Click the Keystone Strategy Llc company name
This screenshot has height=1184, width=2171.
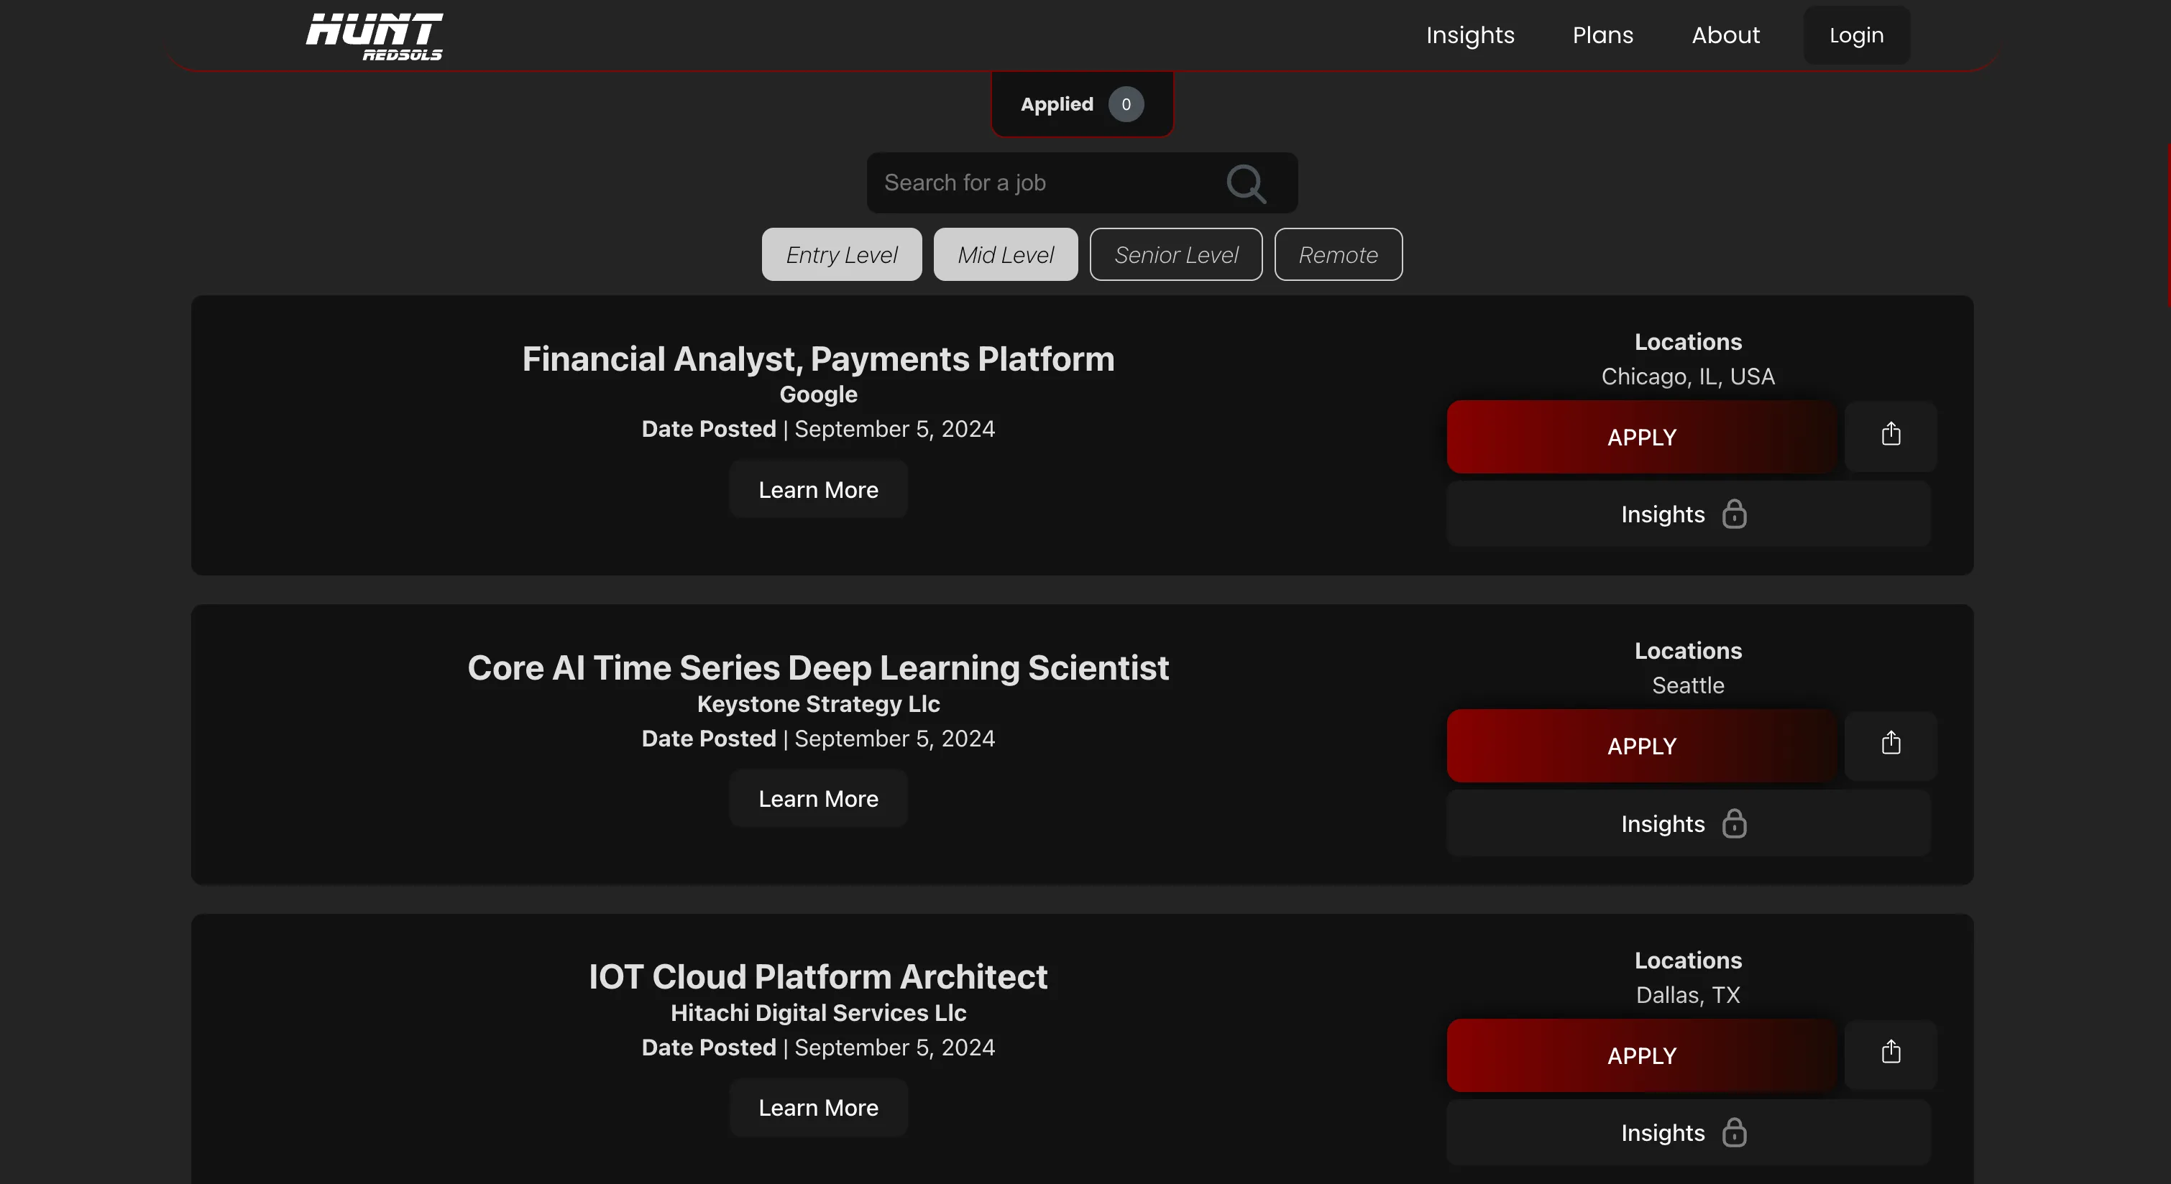point(817,703)
